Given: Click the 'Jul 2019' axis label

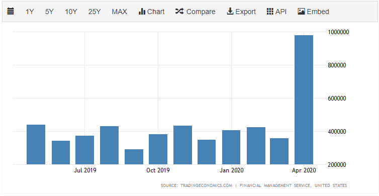Looking at the screenshot, I should pyautogui.click(x=85, y=170).
